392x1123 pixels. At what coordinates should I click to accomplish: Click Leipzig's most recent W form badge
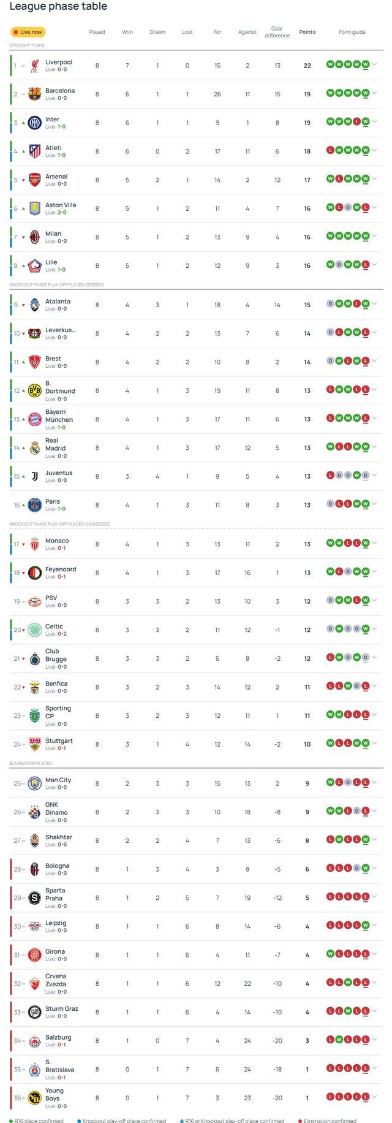(x=366, y=926)
